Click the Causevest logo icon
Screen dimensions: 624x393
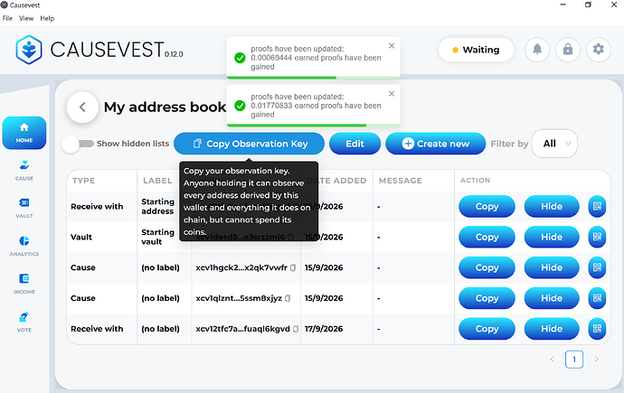[x=29, y=50]
